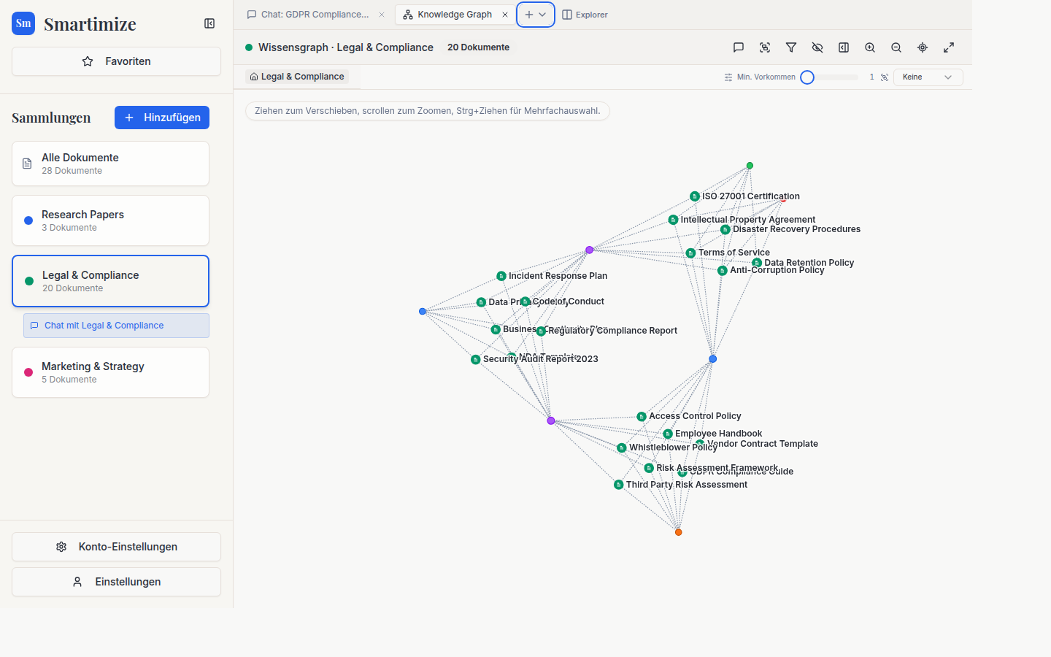
Task: Select the ISO 27001 Certification node
Action: point(695,196)
